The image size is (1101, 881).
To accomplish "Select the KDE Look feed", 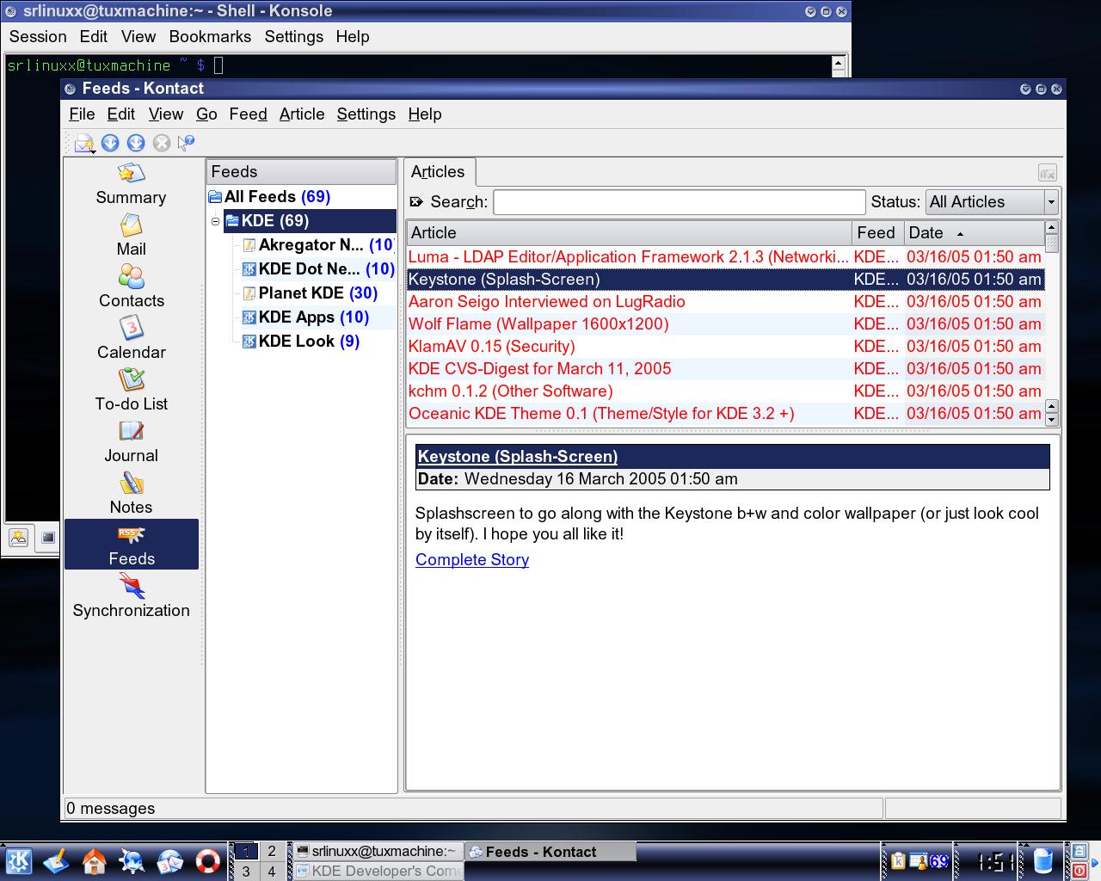I will pyautogui.click(x=301, y=342).
